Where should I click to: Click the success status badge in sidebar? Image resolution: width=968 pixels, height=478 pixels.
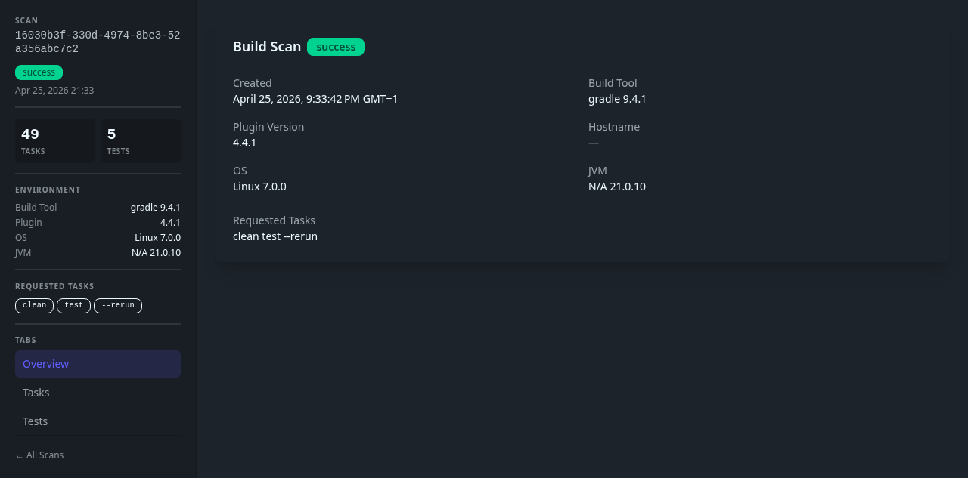tap(39, 72)
